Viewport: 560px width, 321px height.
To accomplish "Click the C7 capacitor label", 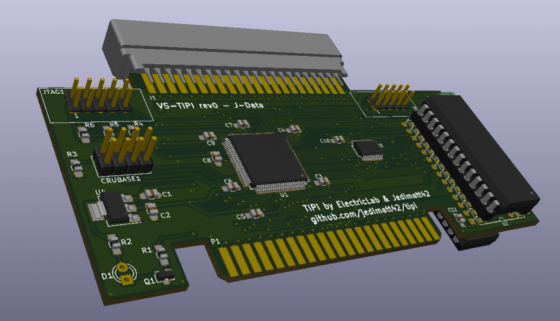I will tap(229, 125).
